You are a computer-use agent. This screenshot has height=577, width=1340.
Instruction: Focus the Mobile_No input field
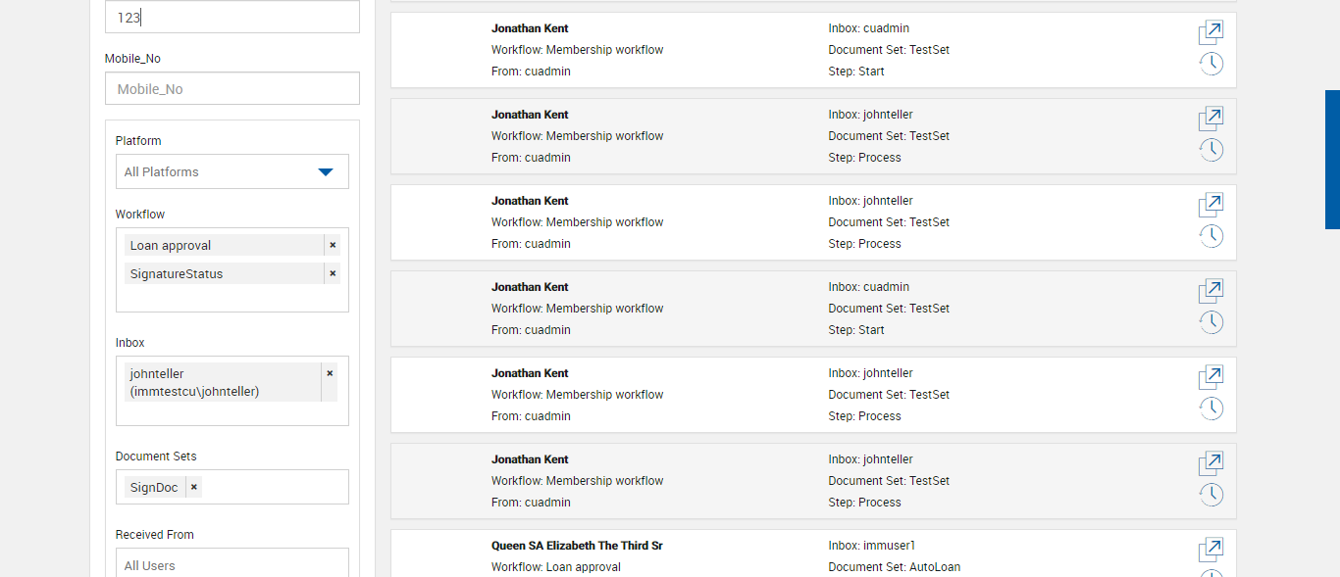[x=232, y=89]
